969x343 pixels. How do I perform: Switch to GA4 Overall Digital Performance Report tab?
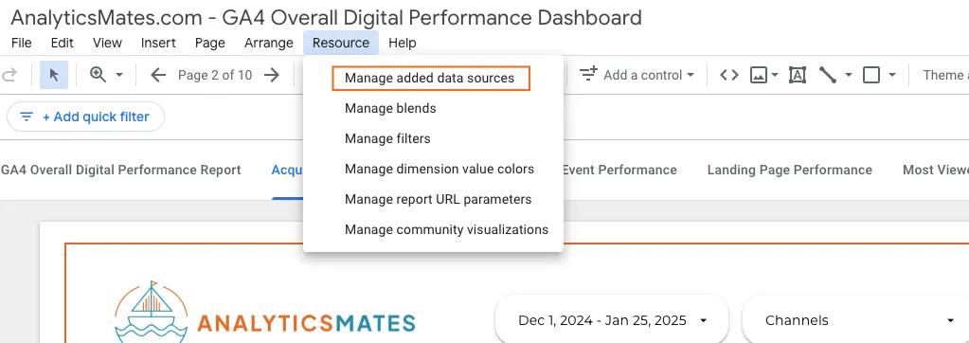[x=121, y=170]
